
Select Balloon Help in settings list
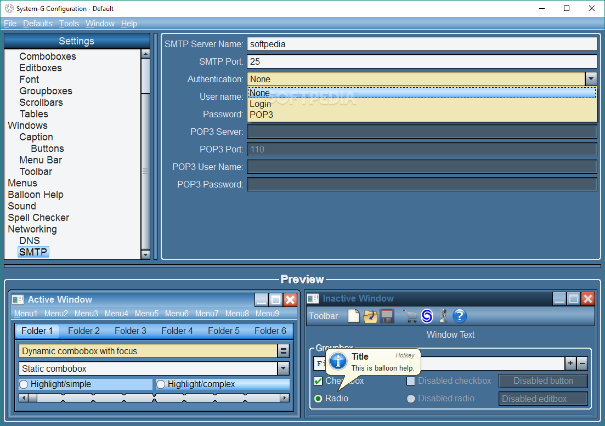point(36,195)
